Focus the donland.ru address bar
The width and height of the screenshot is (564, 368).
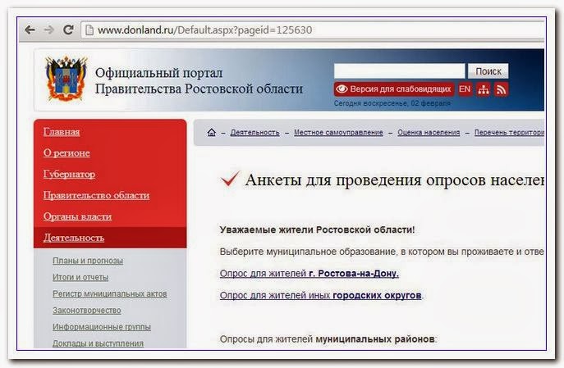tap(313, 30)
